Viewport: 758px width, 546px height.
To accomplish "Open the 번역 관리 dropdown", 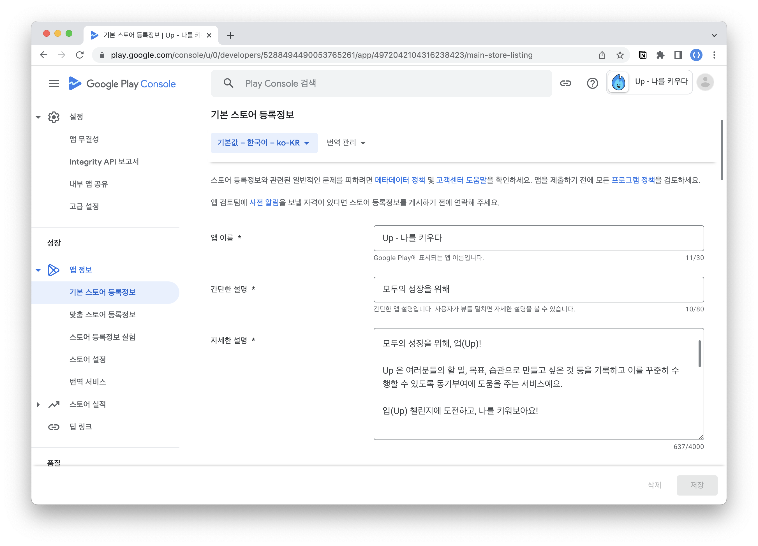I will (346, 143).
